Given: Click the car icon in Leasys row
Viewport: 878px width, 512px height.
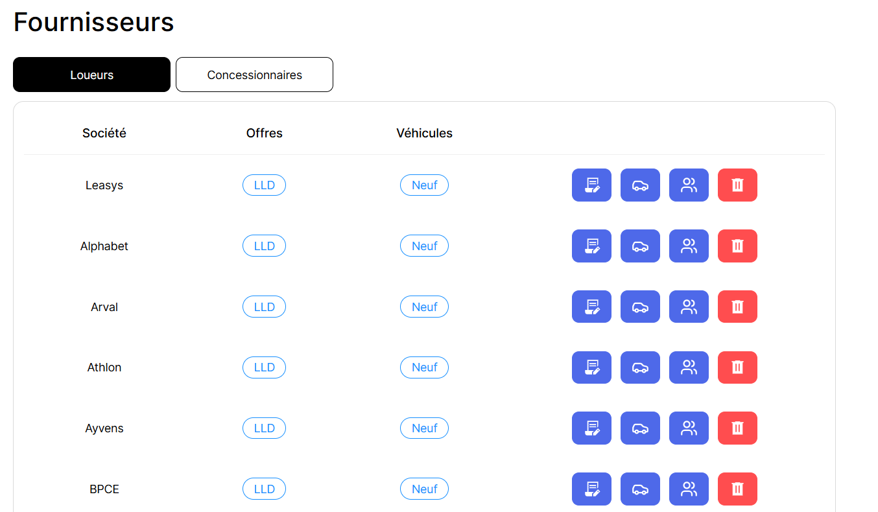Looking at the screenshot, I should click(x=640, y=185).
